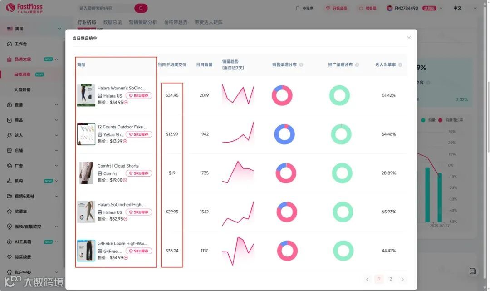The height and width of the screenshot is (291, 490).
Task: Click price info icon next to 售价 $19.00
Action: click(x=125, y=180)
